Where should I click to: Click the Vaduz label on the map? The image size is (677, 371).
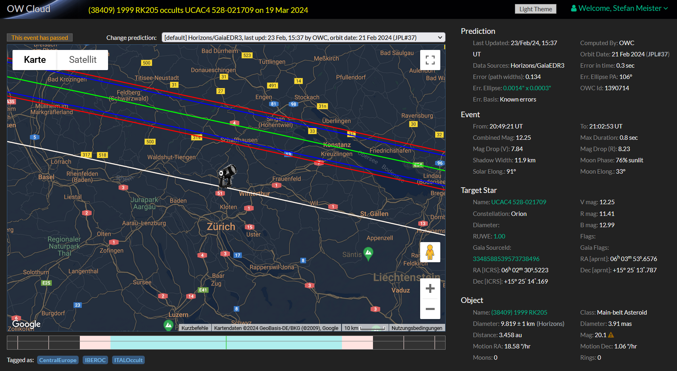click(400, 290)
